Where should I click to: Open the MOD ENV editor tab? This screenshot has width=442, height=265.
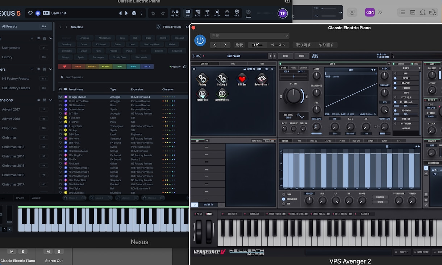[x=356, y=141]
